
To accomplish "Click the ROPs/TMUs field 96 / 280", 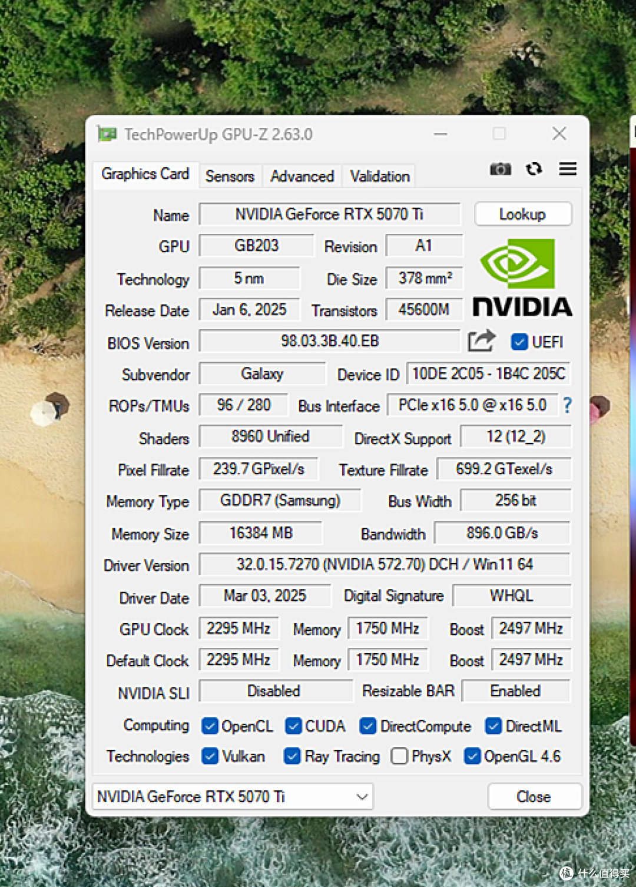I will tap(243, 405).
